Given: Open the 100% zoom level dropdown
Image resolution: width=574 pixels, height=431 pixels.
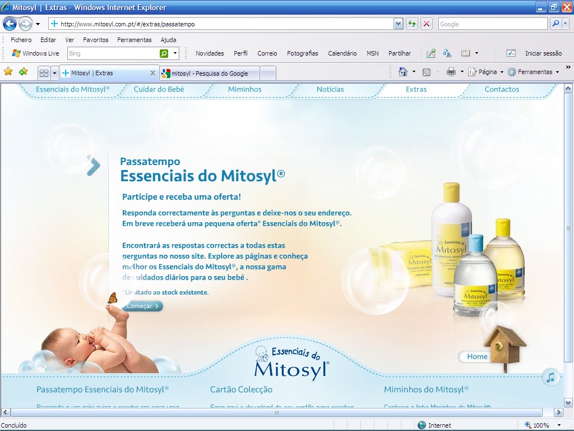Looking at the screenshot, I should tap(559, 425).
